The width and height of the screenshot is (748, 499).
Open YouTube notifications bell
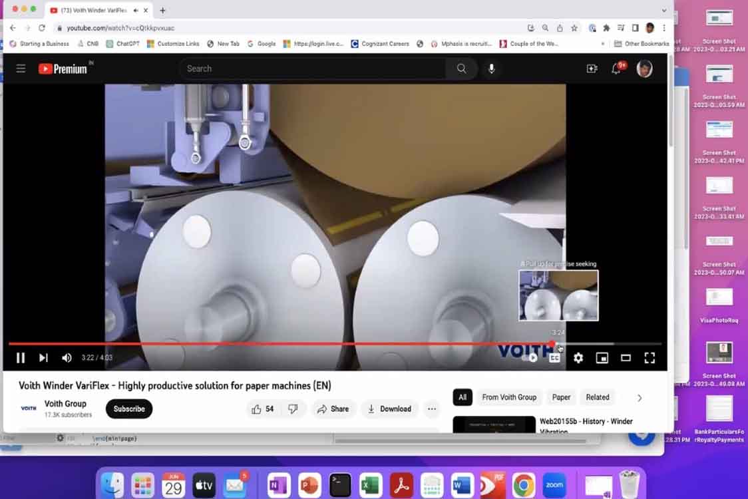pyautogui.click(x=616, y=69)
